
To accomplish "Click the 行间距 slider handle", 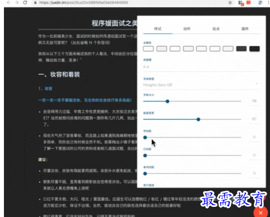I will 145,156.
